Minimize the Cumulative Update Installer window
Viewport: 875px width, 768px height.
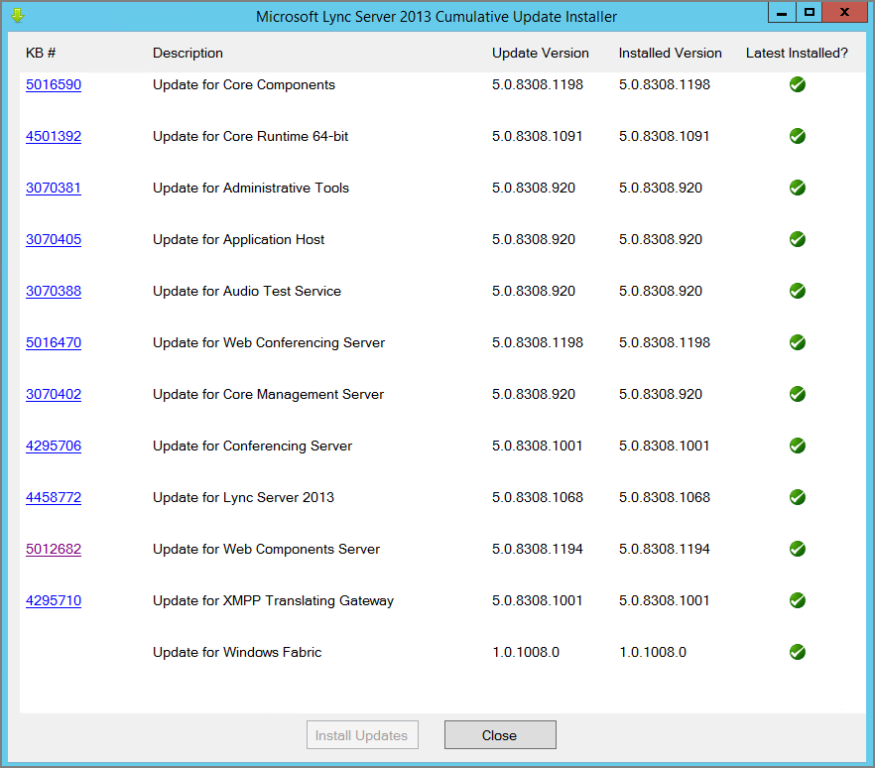click(x=782, y=12)
